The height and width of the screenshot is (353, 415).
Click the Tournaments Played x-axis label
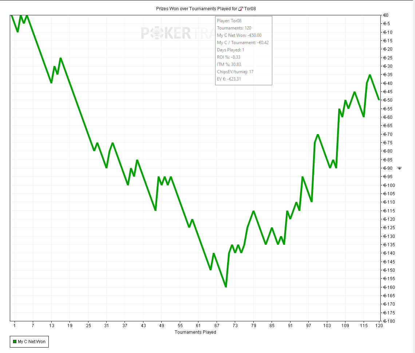coord(195,332)
